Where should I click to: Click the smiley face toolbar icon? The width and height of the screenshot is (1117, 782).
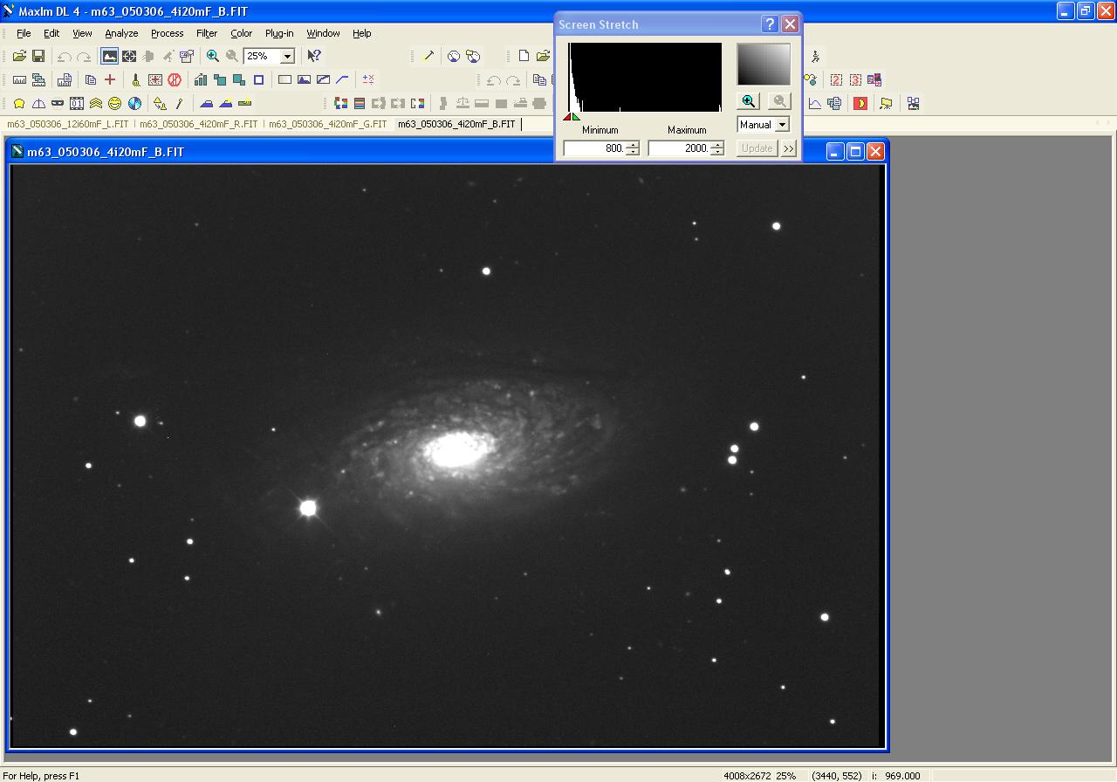[115, 103]
